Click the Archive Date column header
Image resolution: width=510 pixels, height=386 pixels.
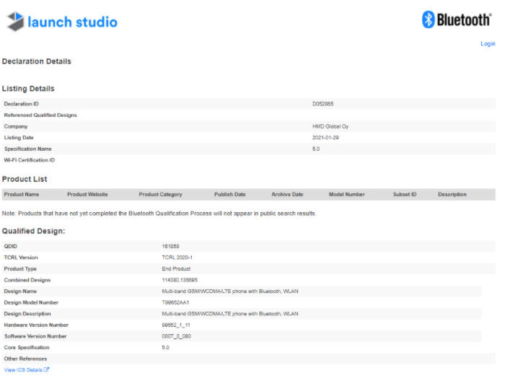pos(287,194)
